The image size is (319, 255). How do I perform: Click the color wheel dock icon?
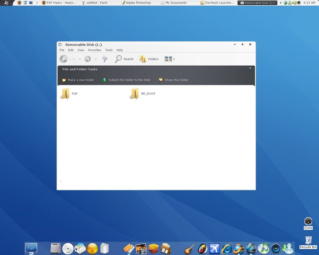tap(203, 249)
